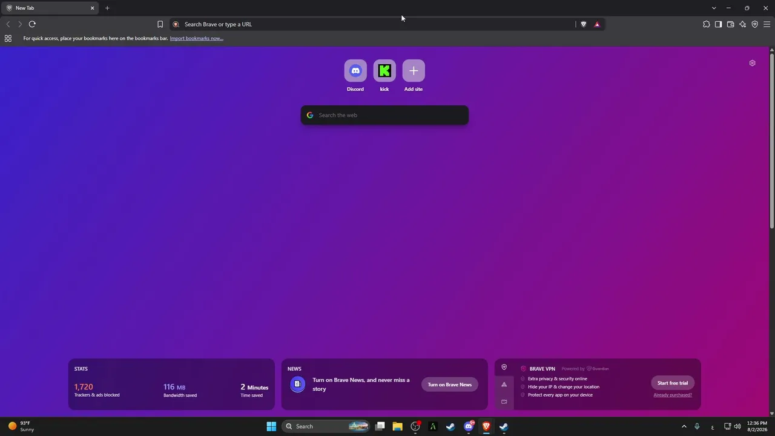Show hidden system tray icons chevron

point(684,426)
